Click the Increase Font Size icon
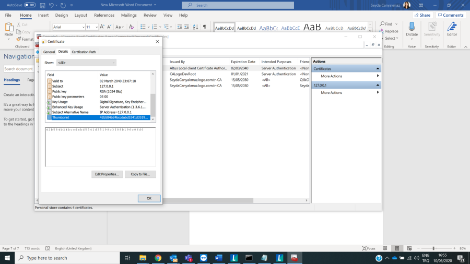This screenshot has height=264, width=470. pos(102,27)
